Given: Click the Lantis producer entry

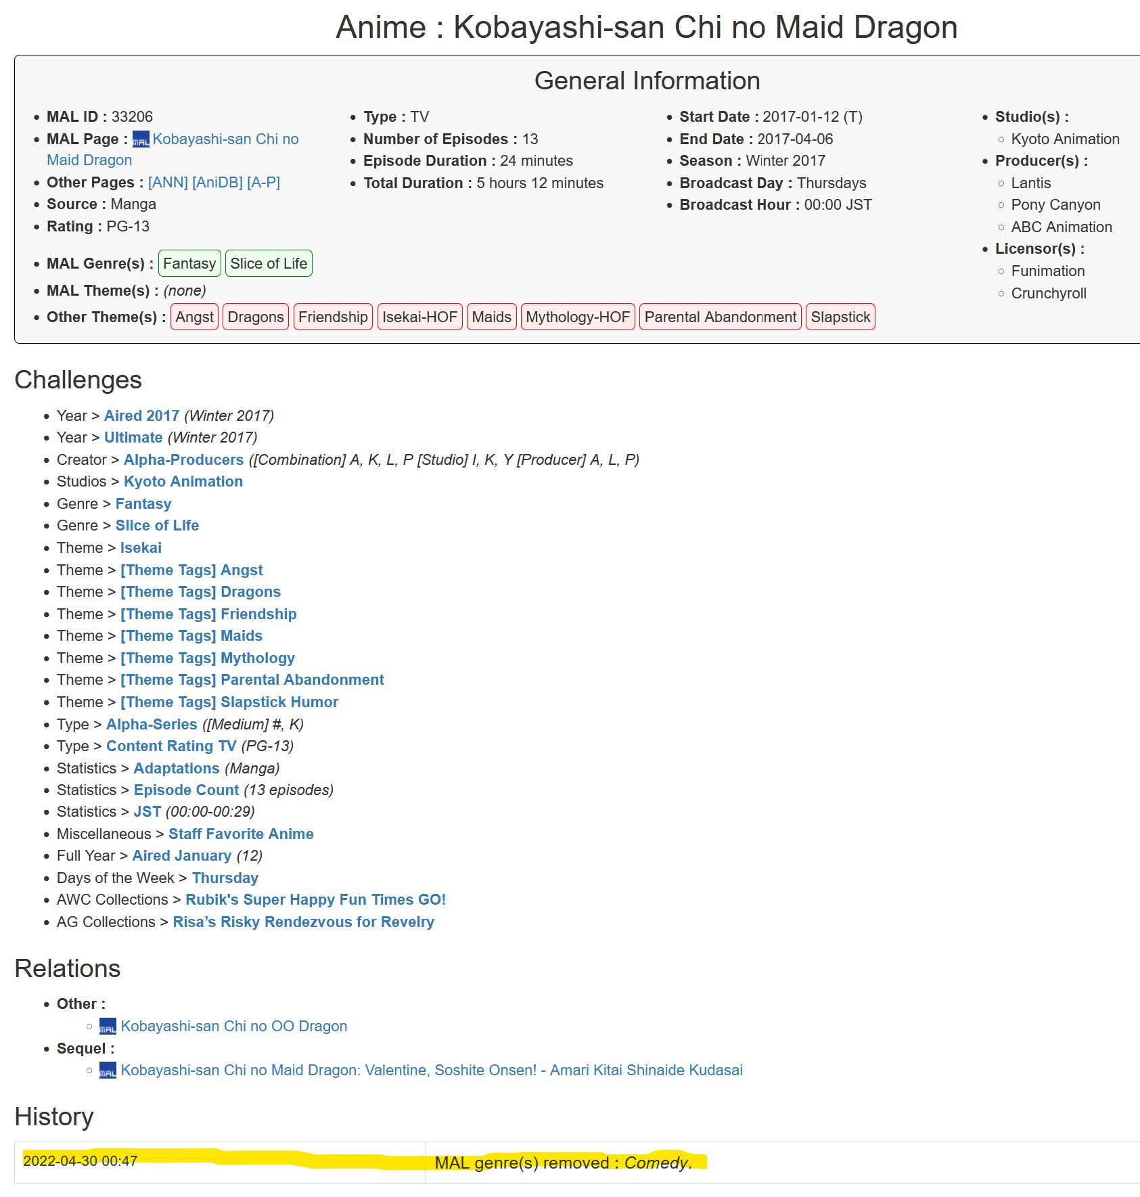Looking at the screenshot, I should [x=1030, y=183].
